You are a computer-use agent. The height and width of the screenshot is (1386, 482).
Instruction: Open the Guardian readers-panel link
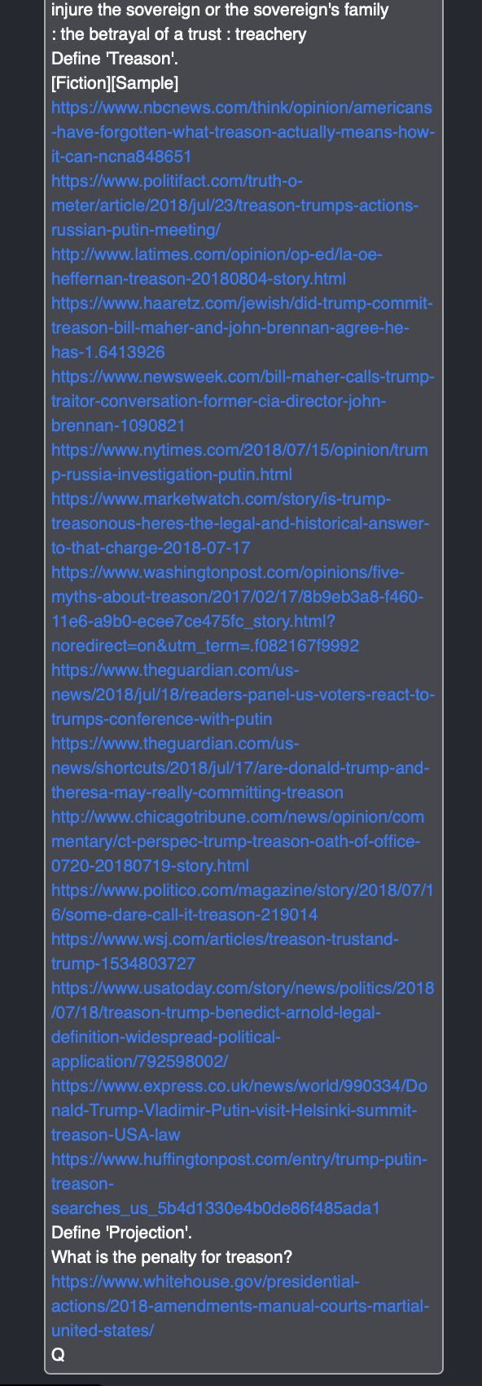pos(243,695)
